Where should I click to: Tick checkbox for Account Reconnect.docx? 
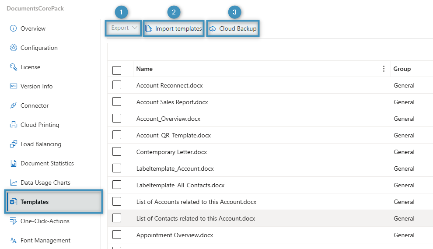(x=117, y=85)
